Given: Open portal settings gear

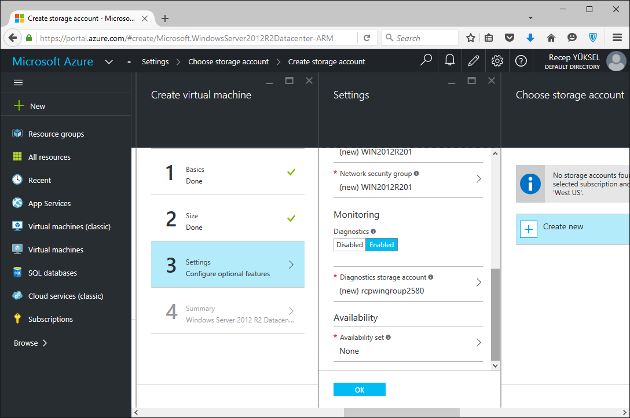Looking at the screenshot, I should coord(497,61).
